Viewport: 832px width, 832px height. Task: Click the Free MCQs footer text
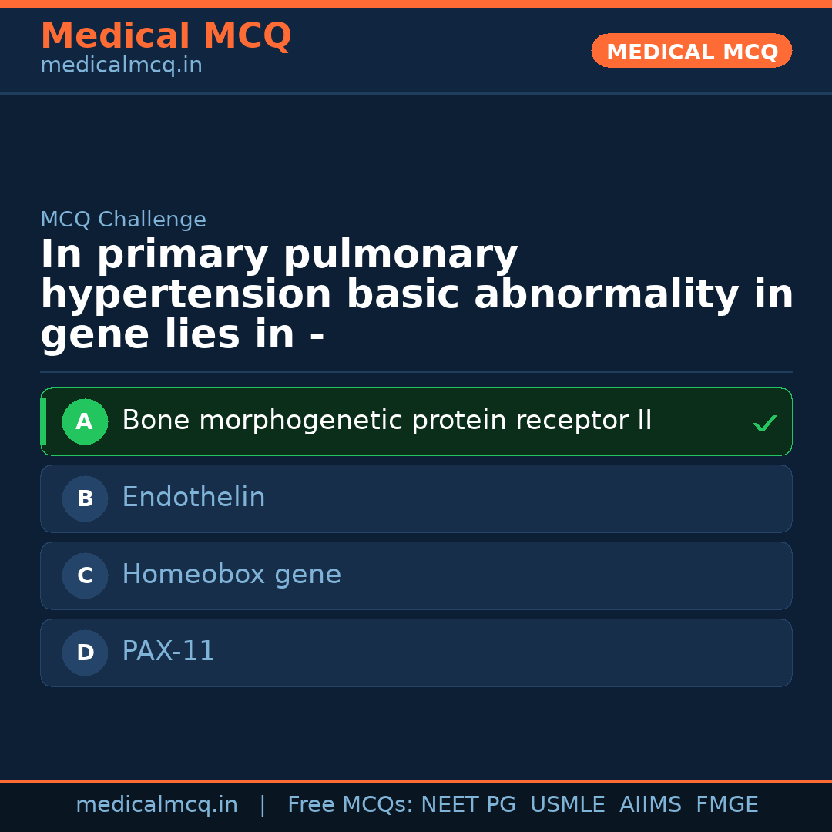tap(350, 805)
